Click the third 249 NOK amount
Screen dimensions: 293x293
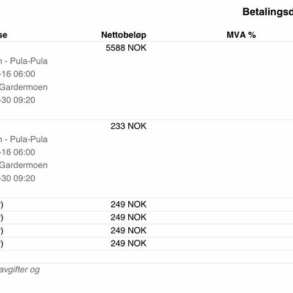click(x=128, y=231)
